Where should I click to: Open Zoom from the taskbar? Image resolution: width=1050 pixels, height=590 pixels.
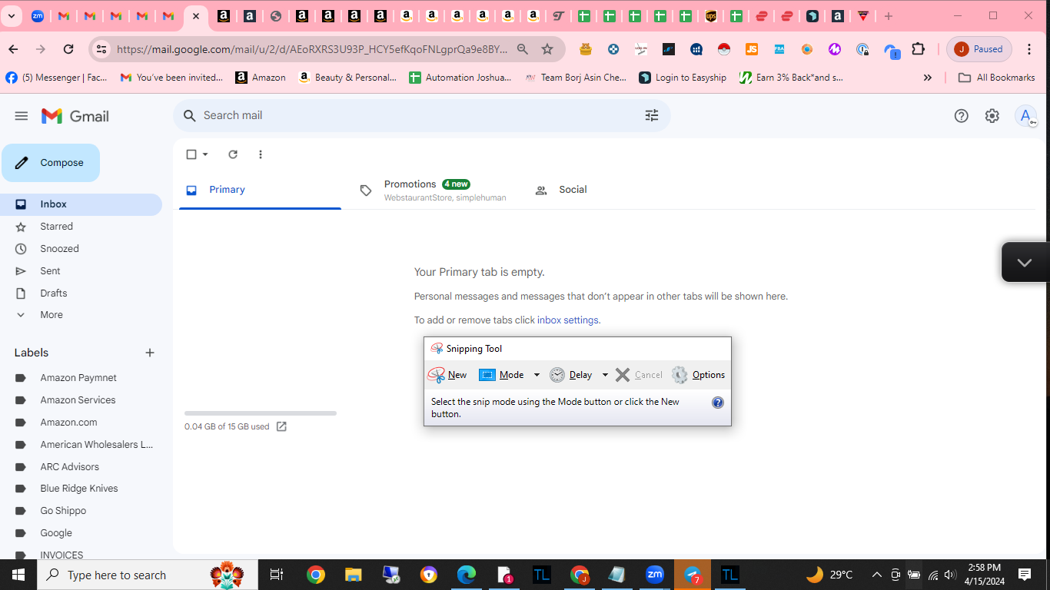655,575
